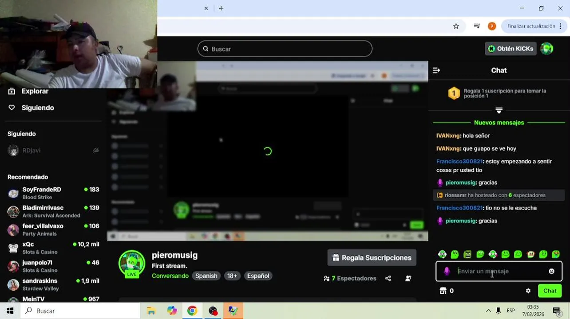Click the Kick 'Buscar' search bar
The width and height of the screenshot is (570, 319).
tap(285, 49)
